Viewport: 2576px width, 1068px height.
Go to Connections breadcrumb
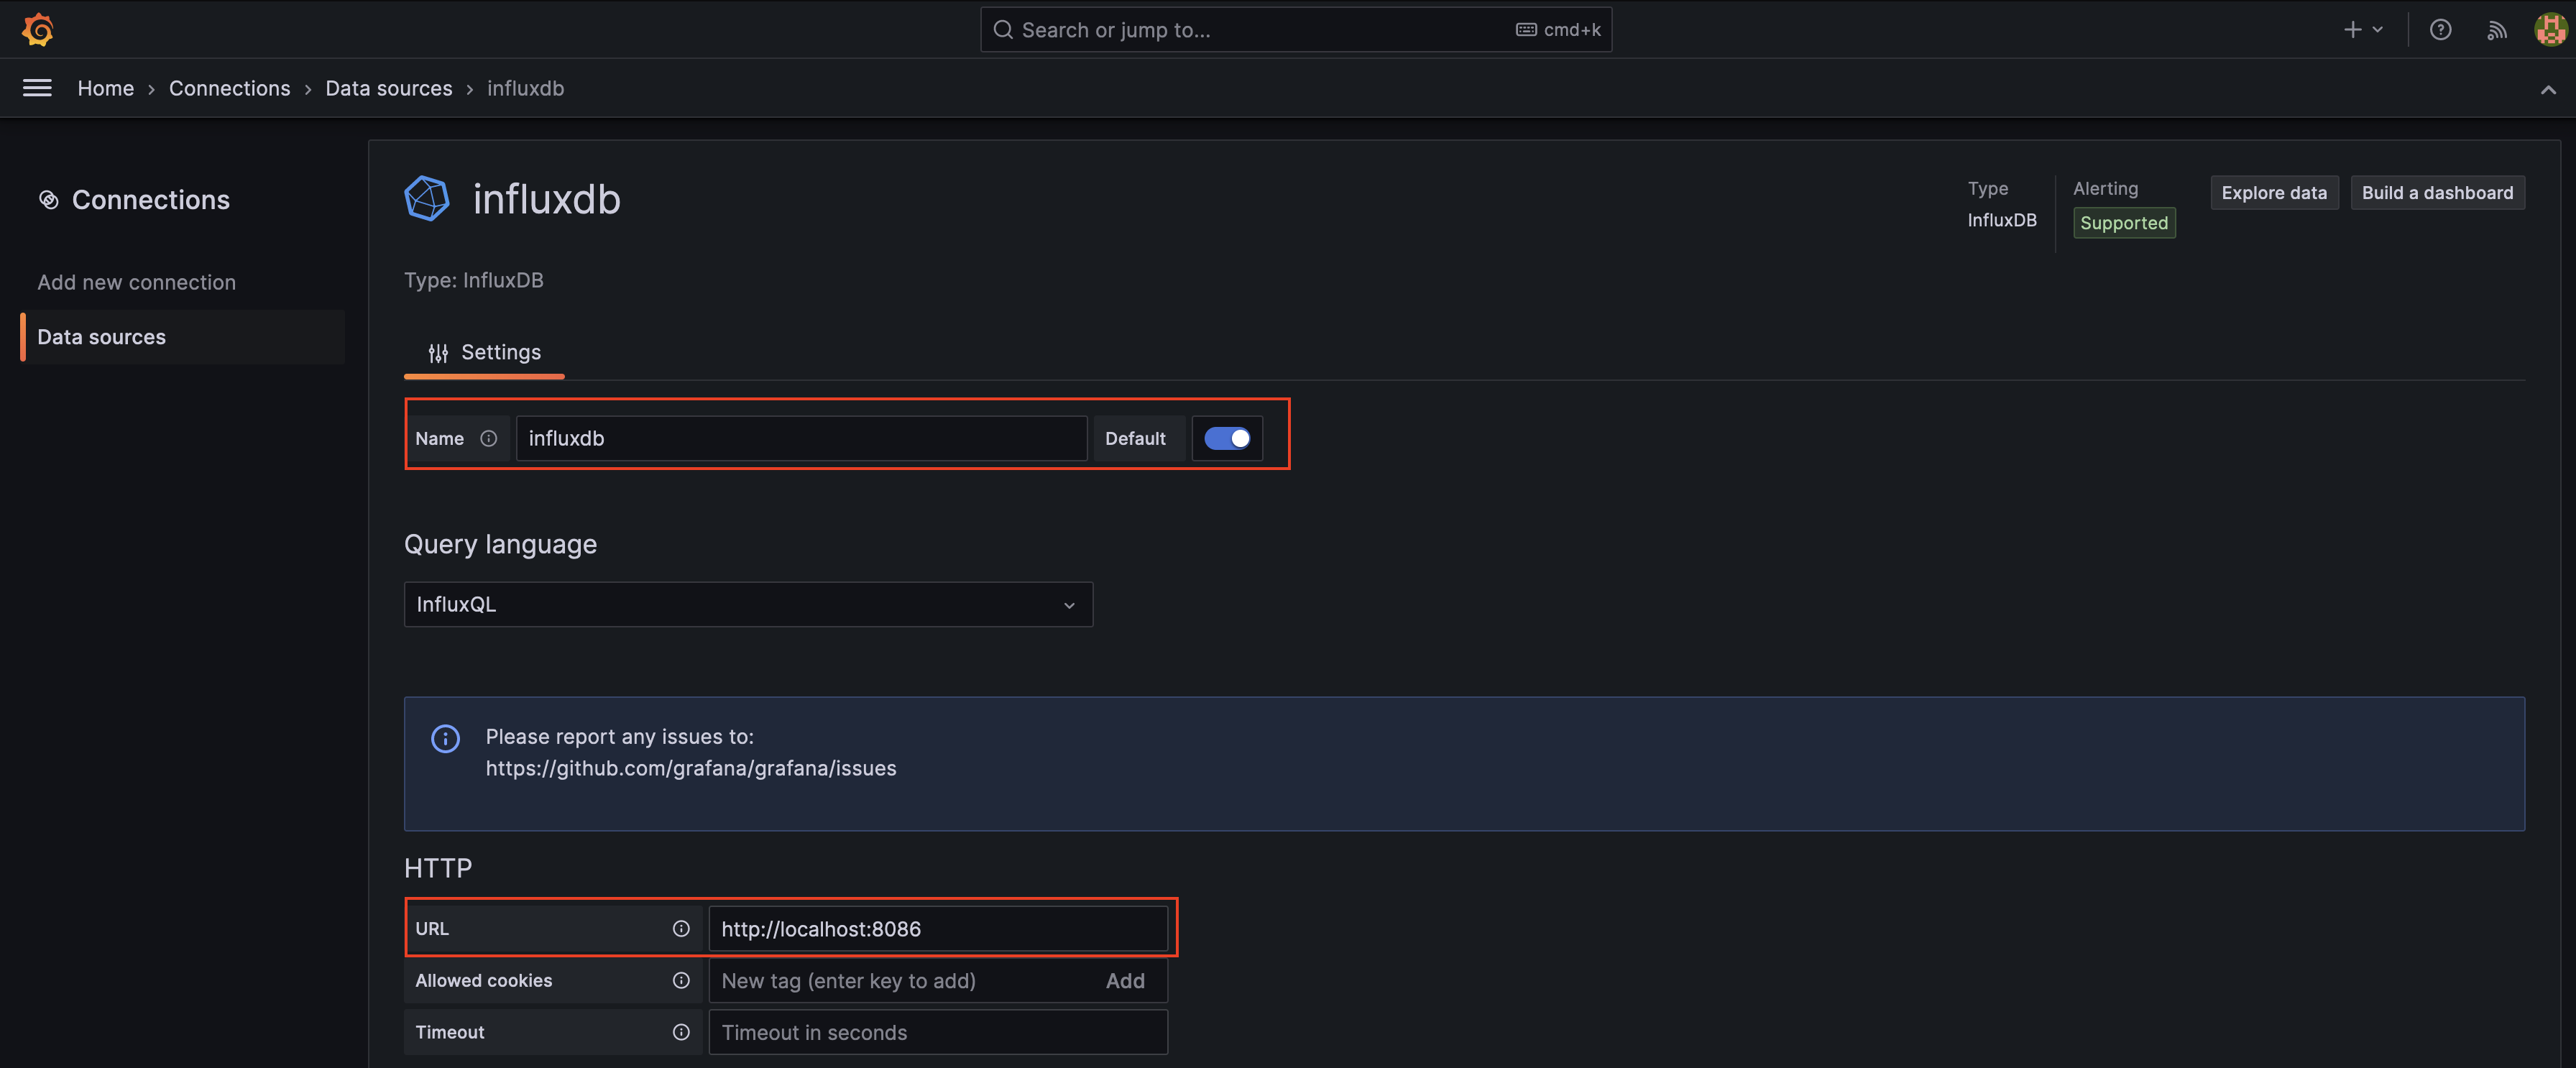pos(229,88)
